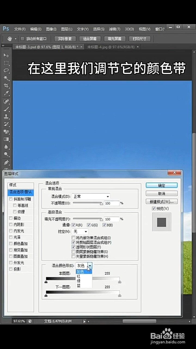Close the 未标题-4.jpg document tab
Viewport: 196px width, 349px height.
click(x=138, y=47)
